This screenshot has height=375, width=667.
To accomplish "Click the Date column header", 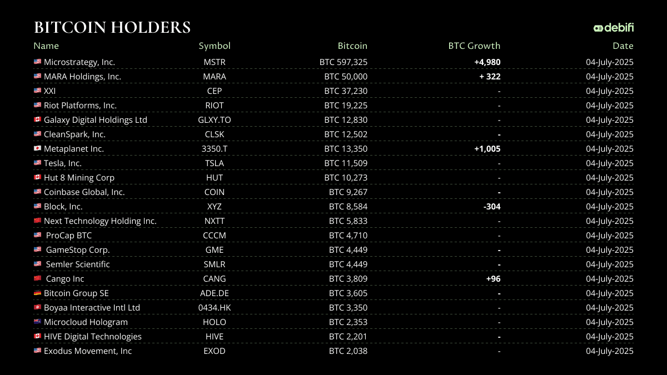I will pos(623,46).
